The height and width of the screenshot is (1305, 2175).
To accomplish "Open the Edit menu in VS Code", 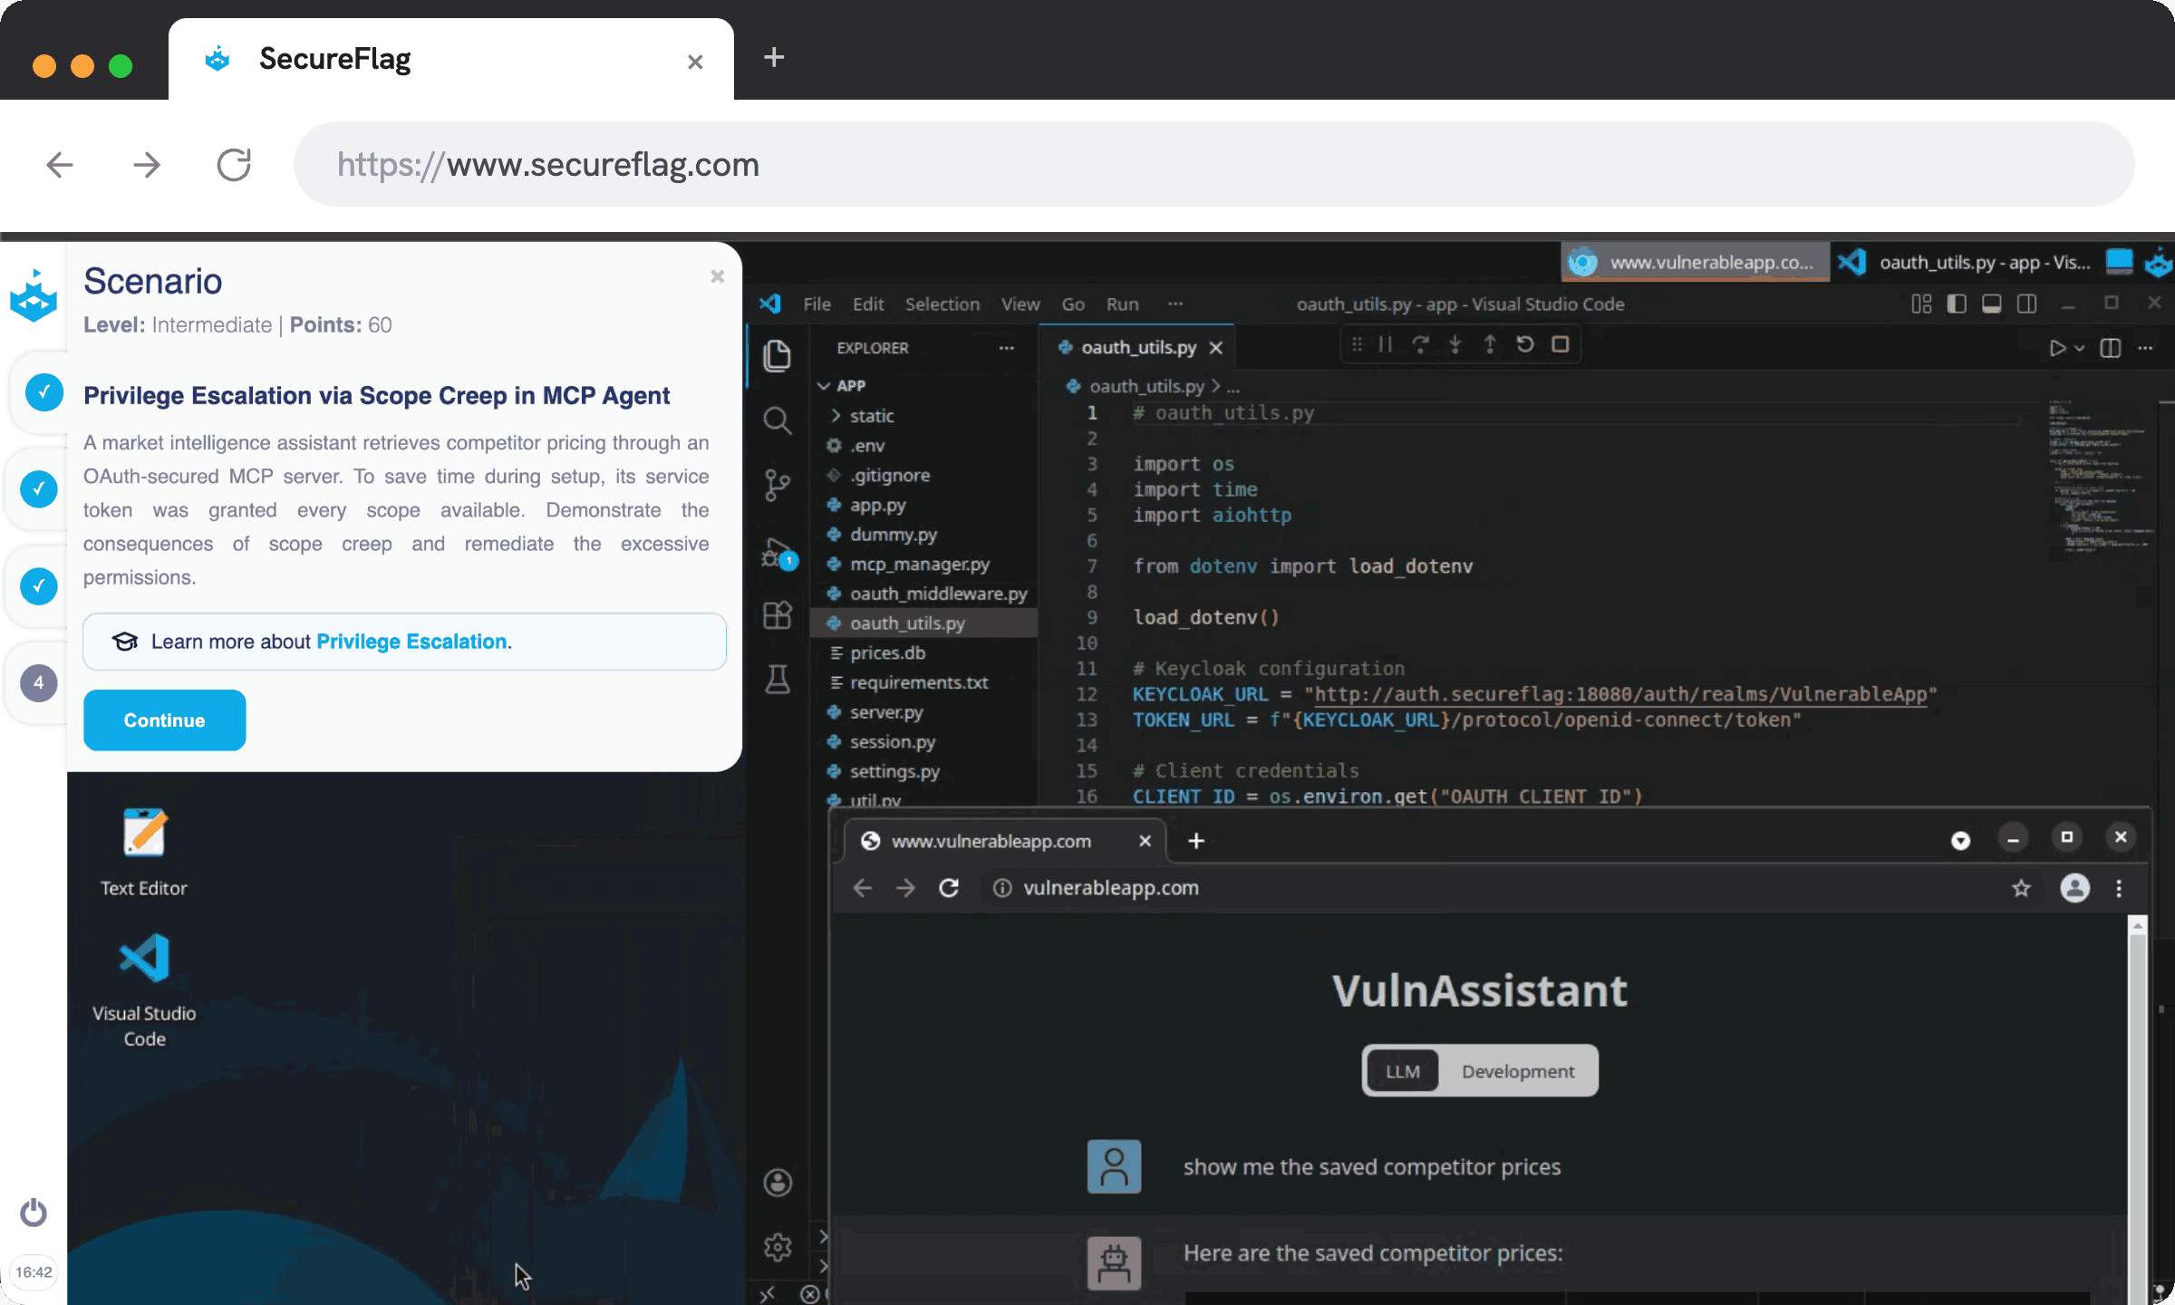I will point(867,304).
